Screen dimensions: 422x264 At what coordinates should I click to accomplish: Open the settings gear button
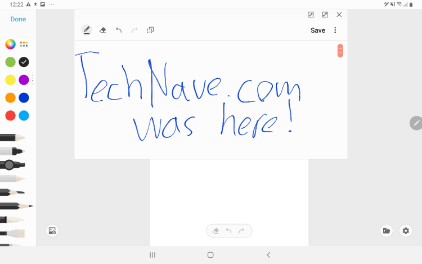pyautogui.click(x=406, y=231)
